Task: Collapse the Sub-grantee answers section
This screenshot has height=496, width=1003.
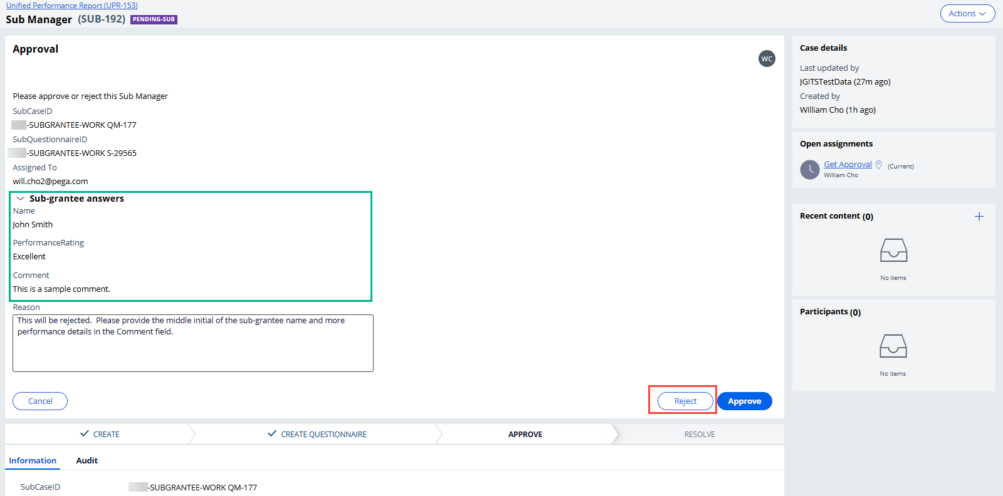Action: tap(21, 199)
